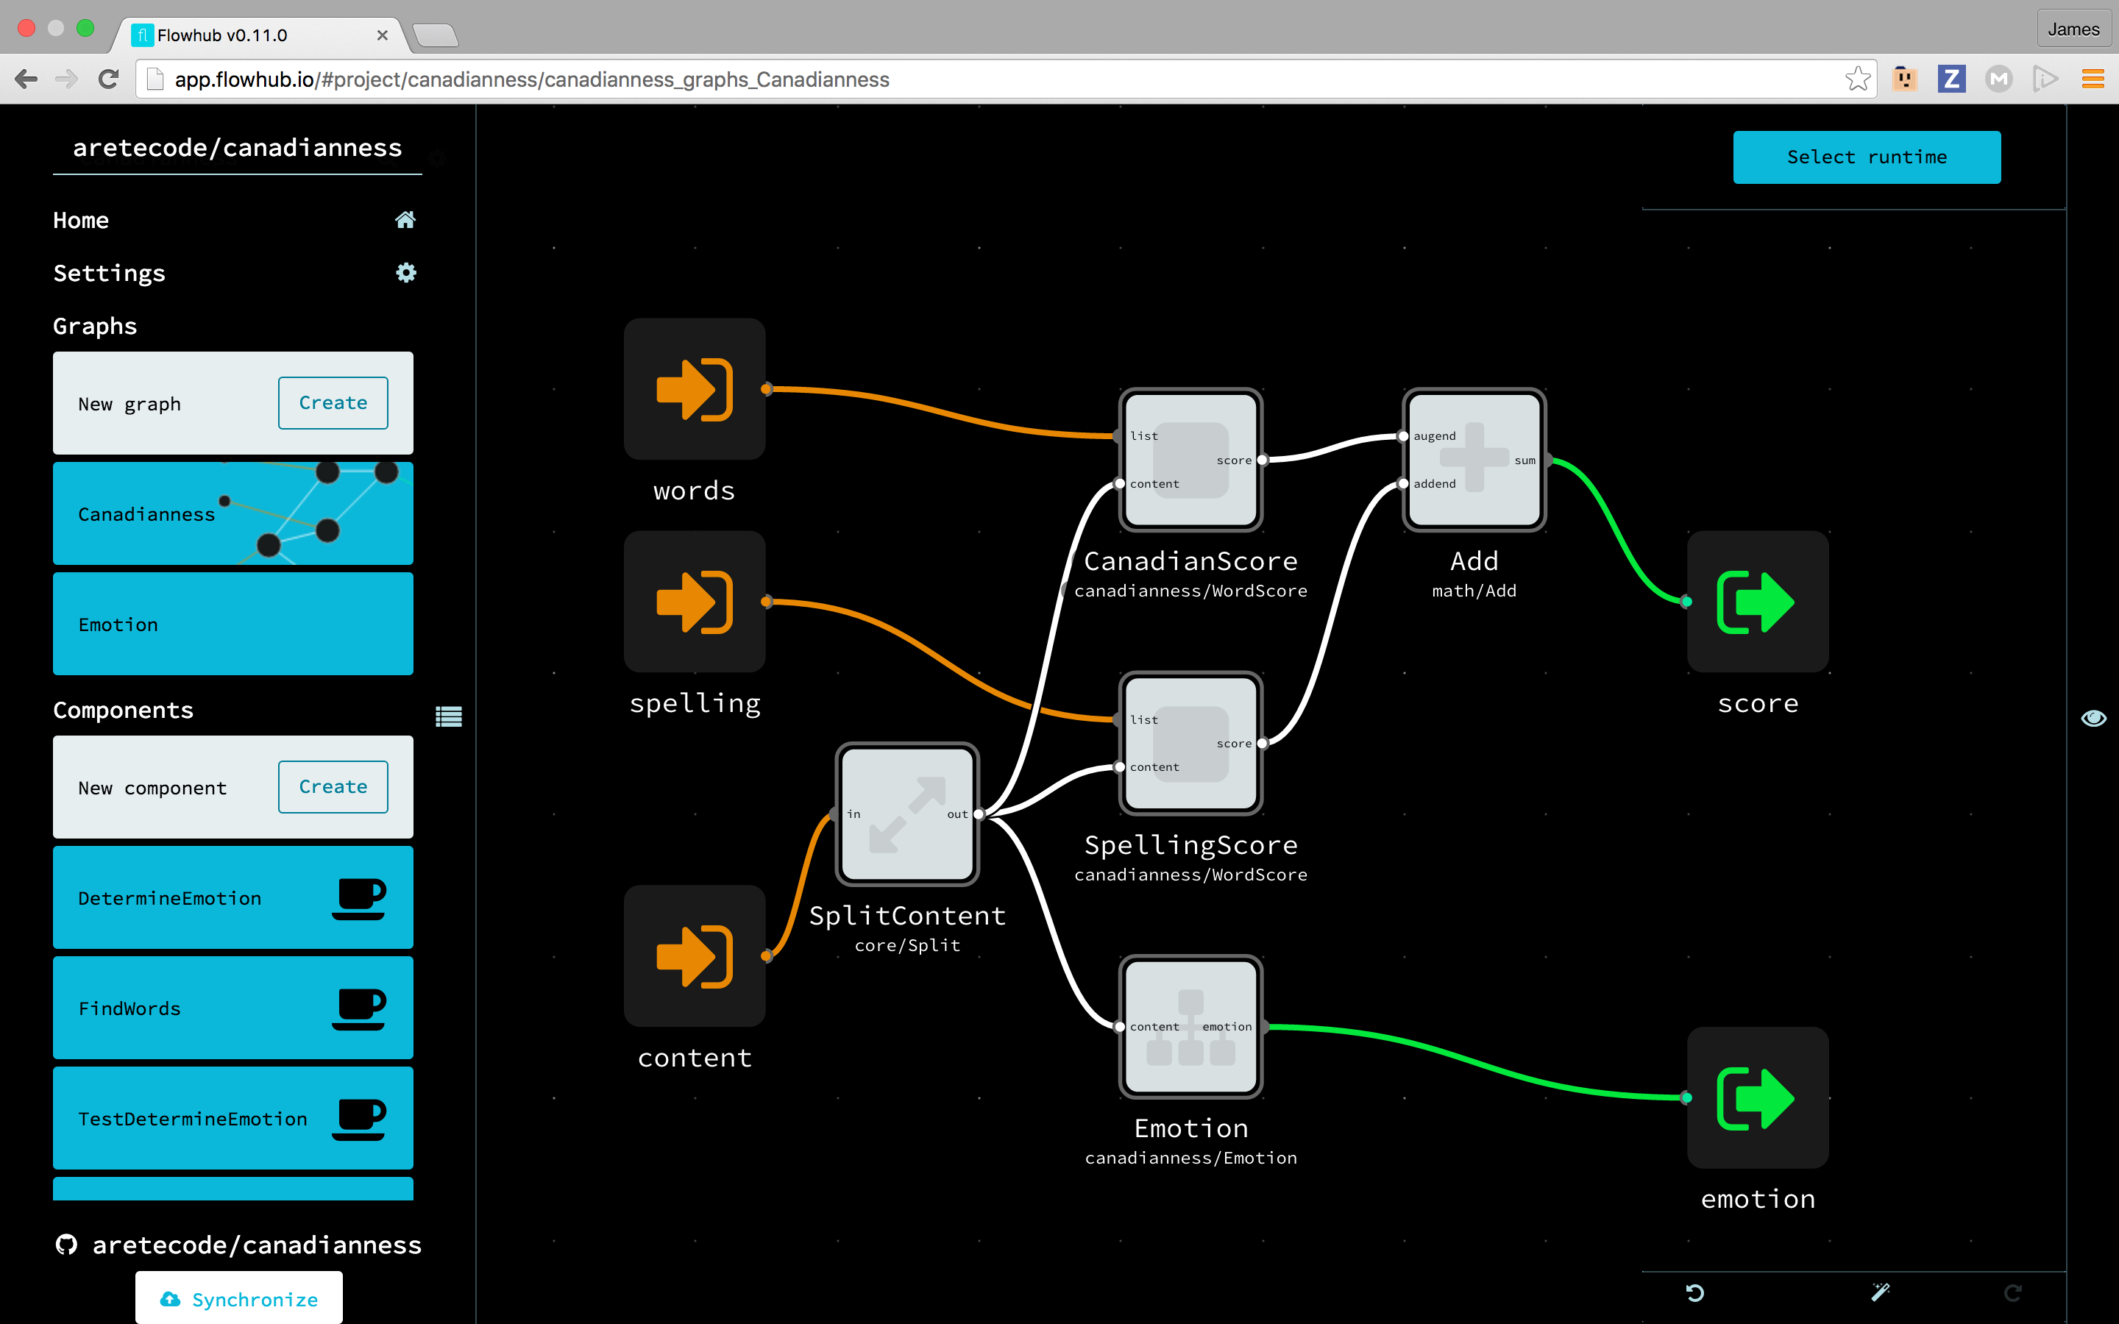Click the TestDetermineEmotion coffee cup icon
Screen dimensions: 2119x1324
pyautogui.click(x=359, y=1119)
